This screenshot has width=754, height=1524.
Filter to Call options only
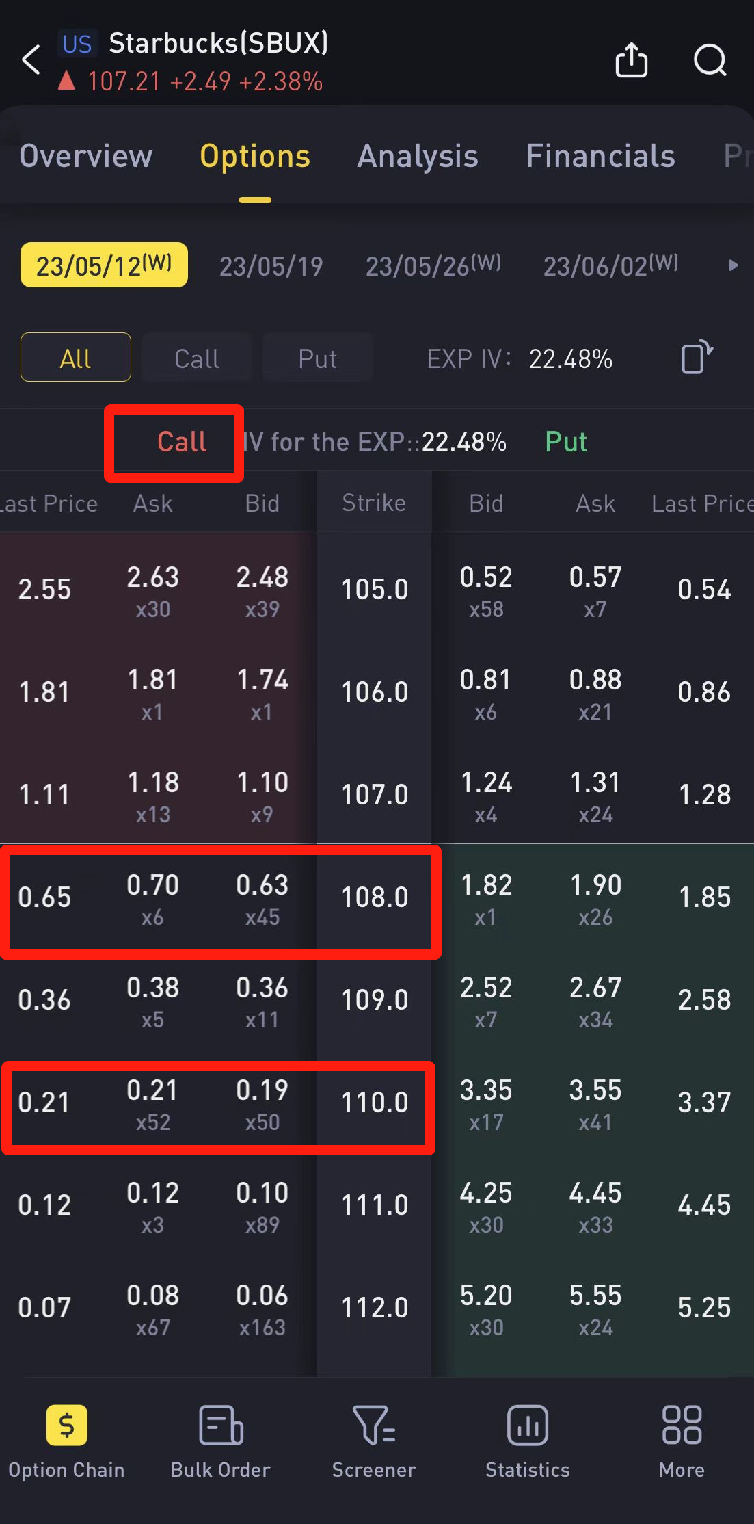pos(197,358)
